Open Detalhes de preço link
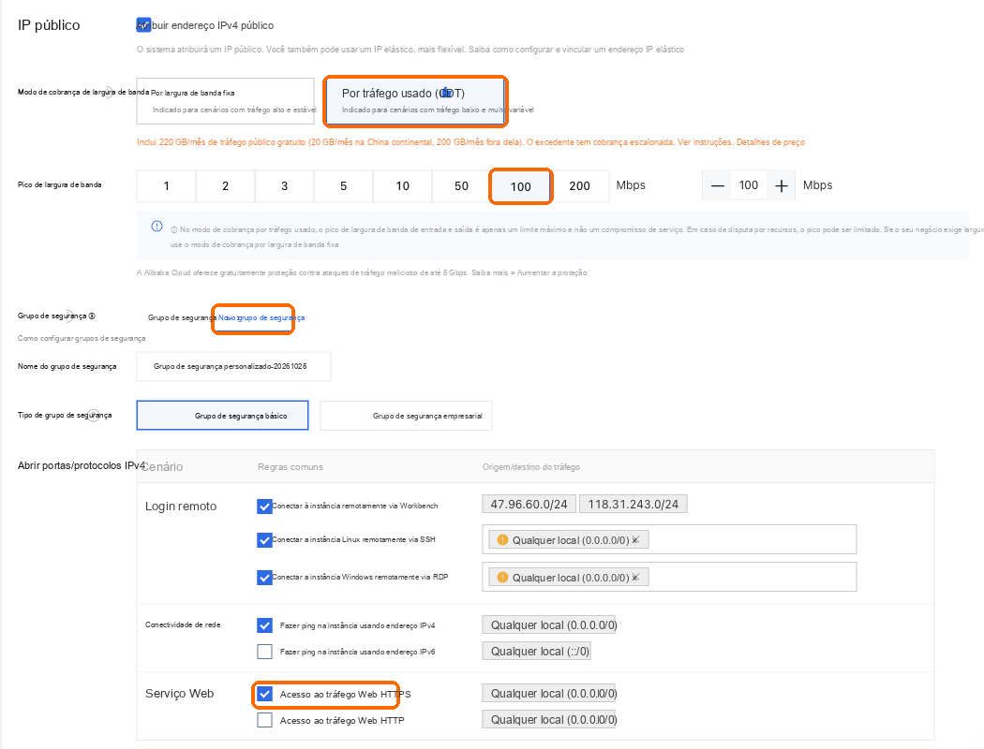Viewport: 984px width, 749px height. [770, 142]
